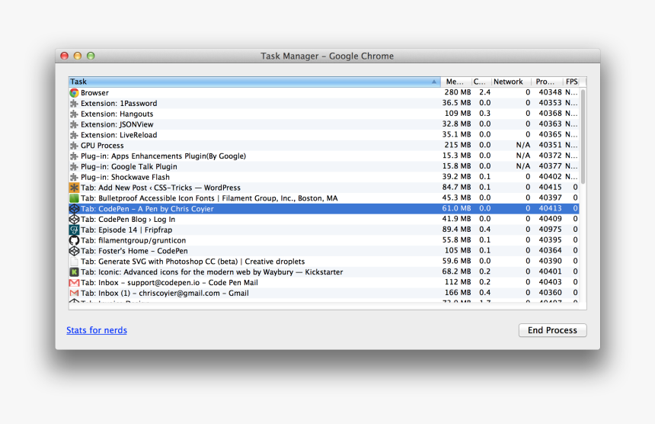Sort by the CPU column header

pyautogui.click(x=481, y=82)
